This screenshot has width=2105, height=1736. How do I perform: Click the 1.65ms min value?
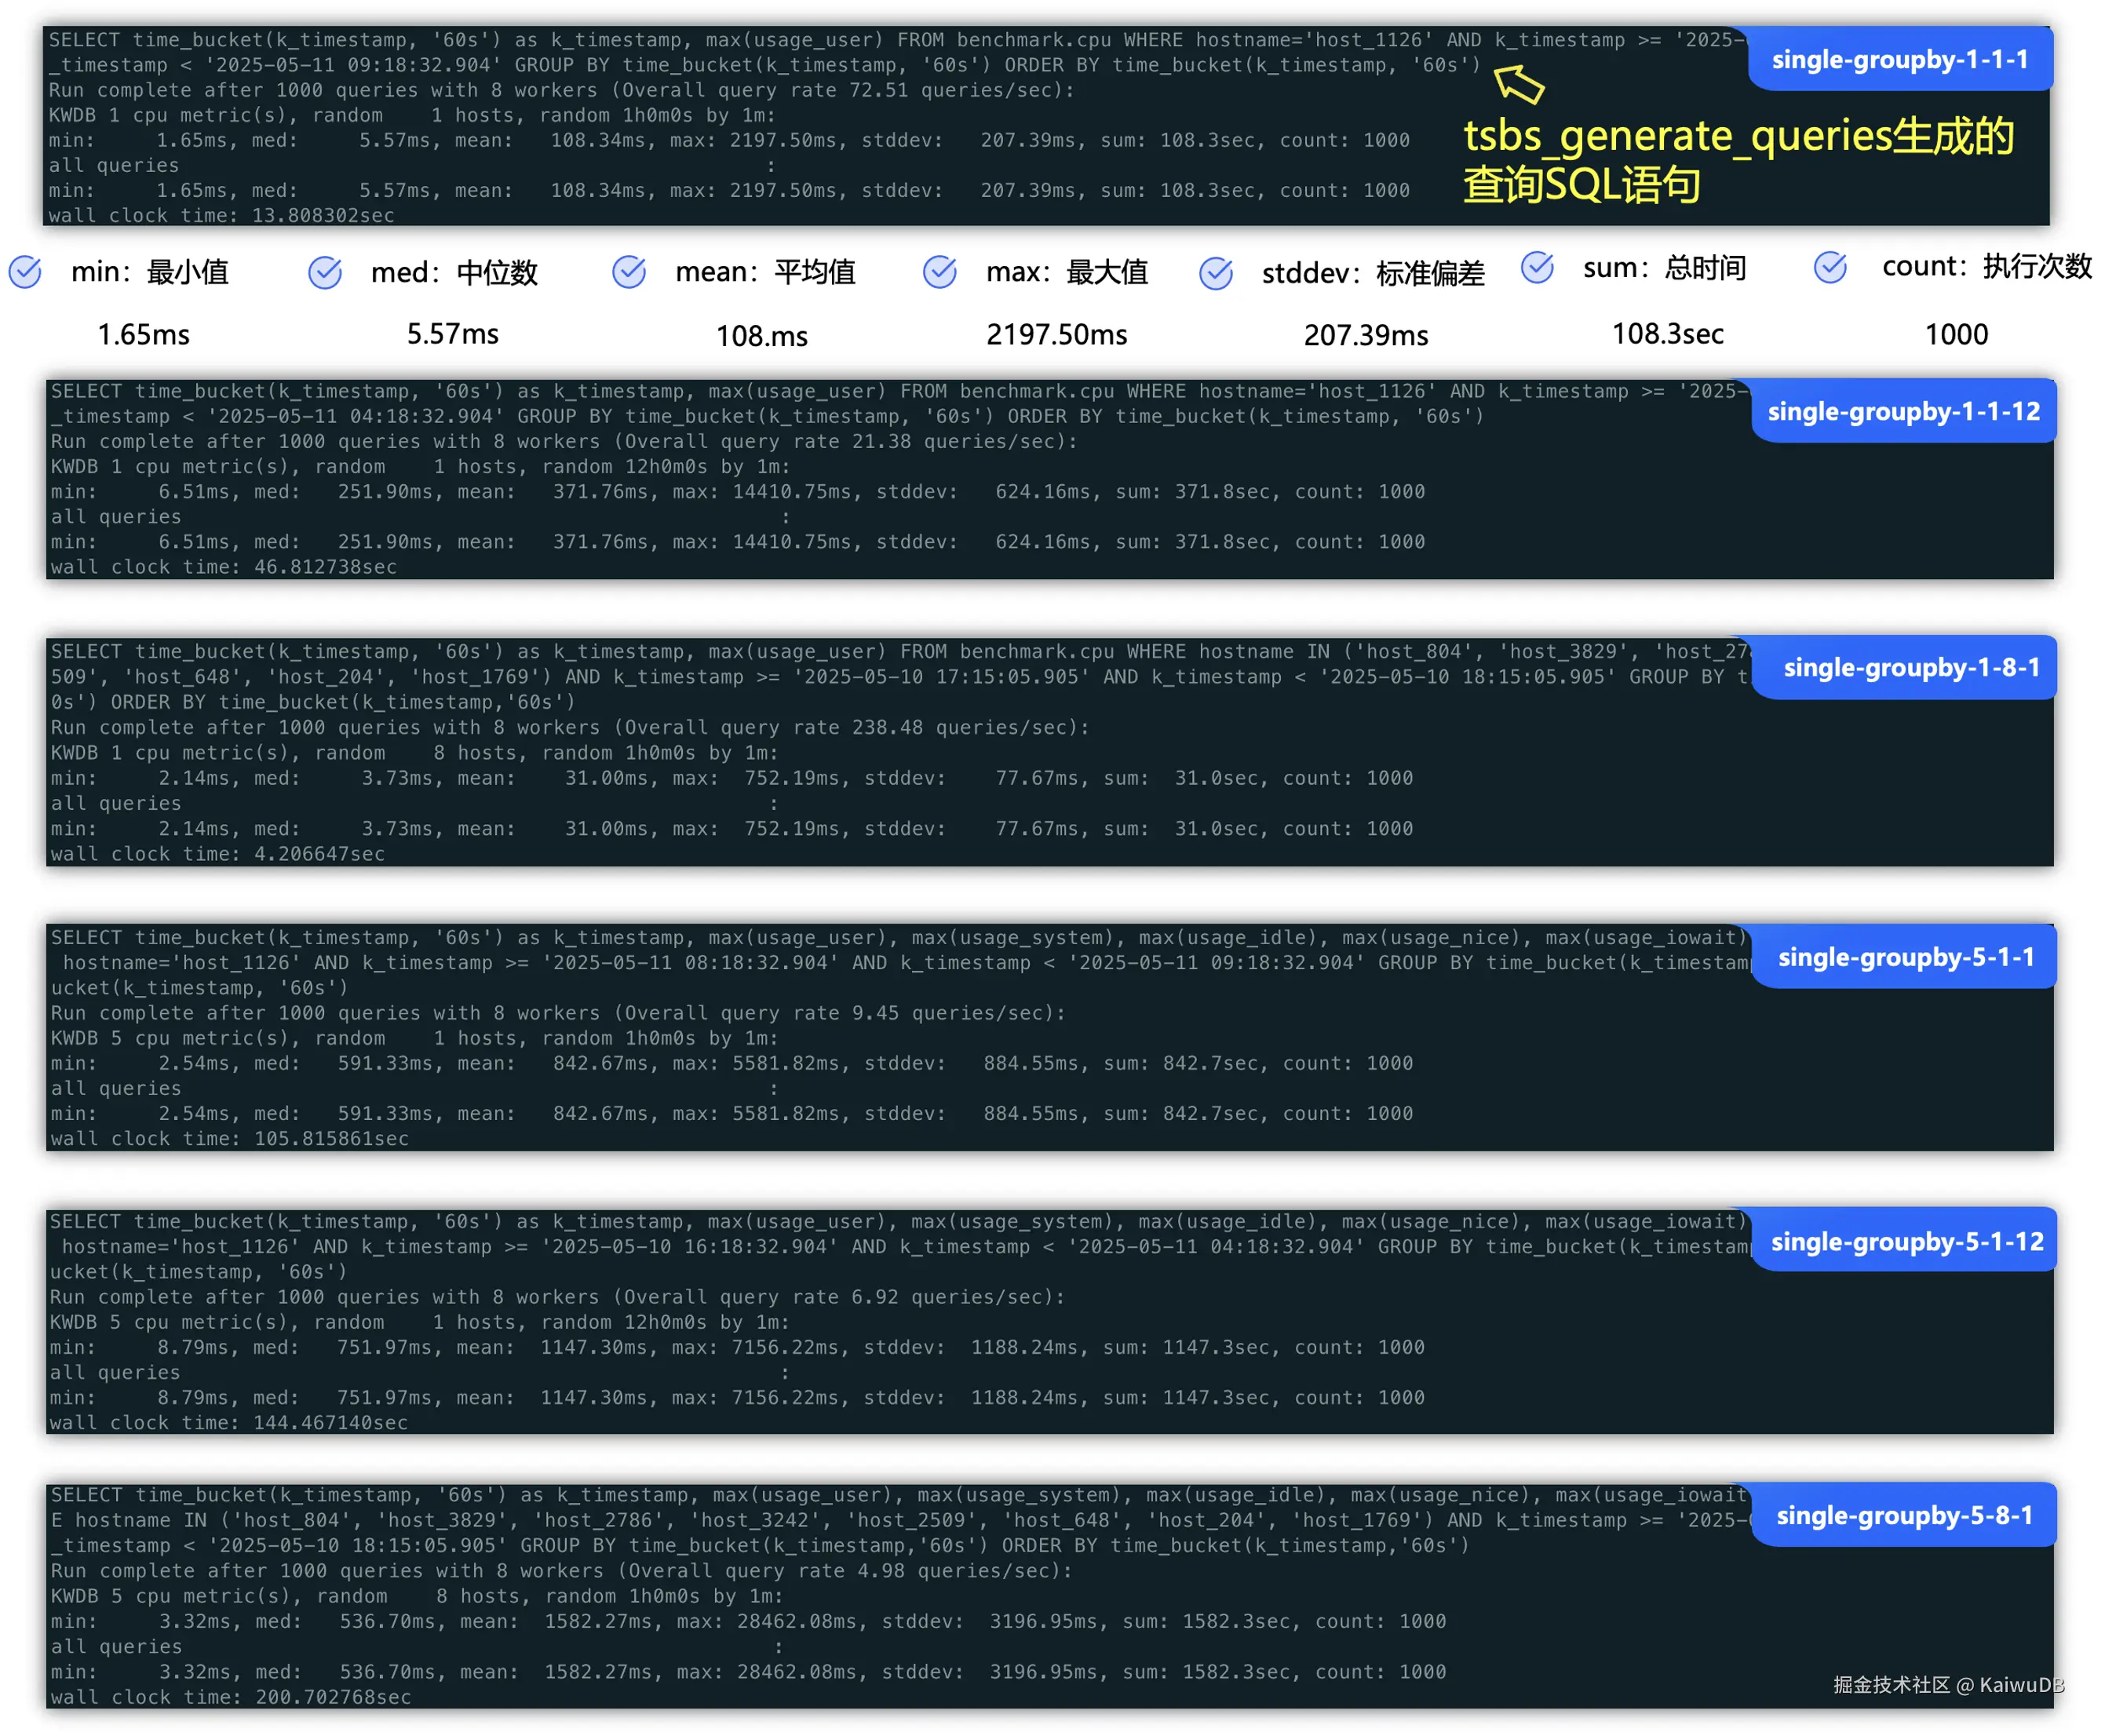pyautogui.click(x=143, y=334)
